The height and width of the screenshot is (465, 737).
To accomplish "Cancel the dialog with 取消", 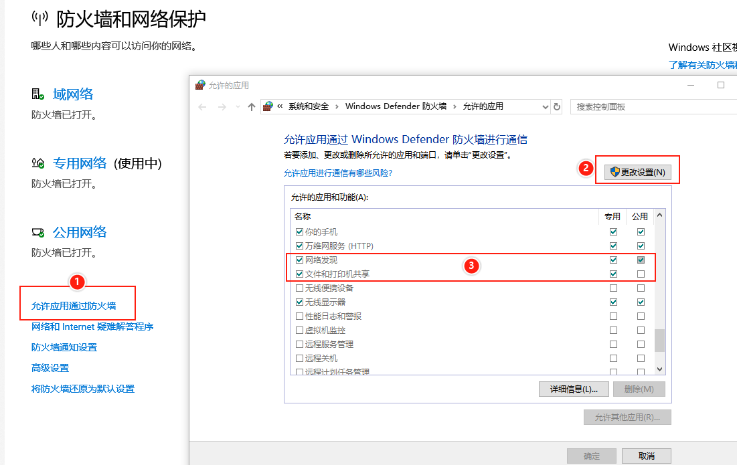I will point(646,456).
